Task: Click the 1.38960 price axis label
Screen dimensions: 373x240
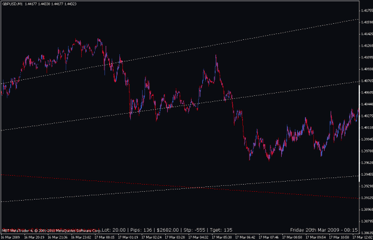Action: (367, 210)
